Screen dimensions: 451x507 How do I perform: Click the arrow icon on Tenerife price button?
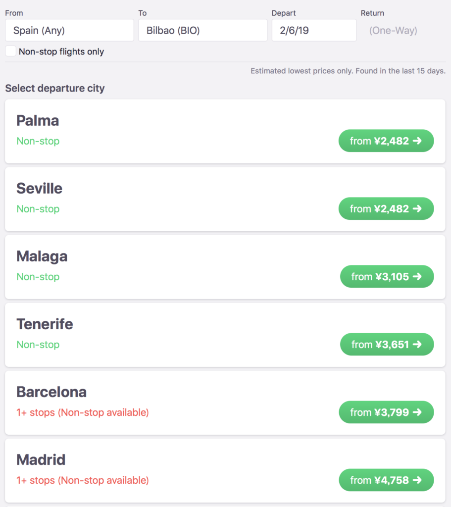(417, 345)
